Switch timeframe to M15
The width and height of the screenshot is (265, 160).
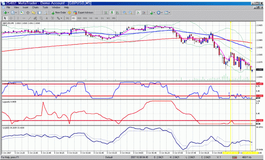(79, 18)
